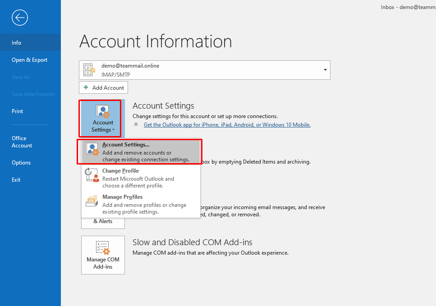The width and height of the screenshot is (436, 306).
Task: Click the mail account icon beside demo@teammail.online
Action: (x=89, y=70)
